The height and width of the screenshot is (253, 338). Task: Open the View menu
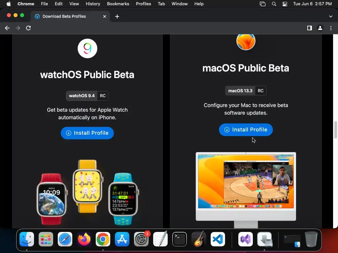pyautogui.click(x=74, y=4)
